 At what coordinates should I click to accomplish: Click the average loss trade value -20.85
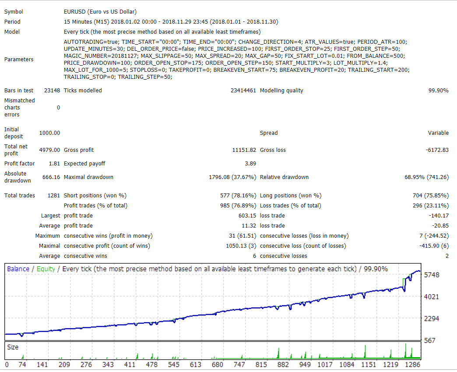pyautogui.click(x=440, y=226)
